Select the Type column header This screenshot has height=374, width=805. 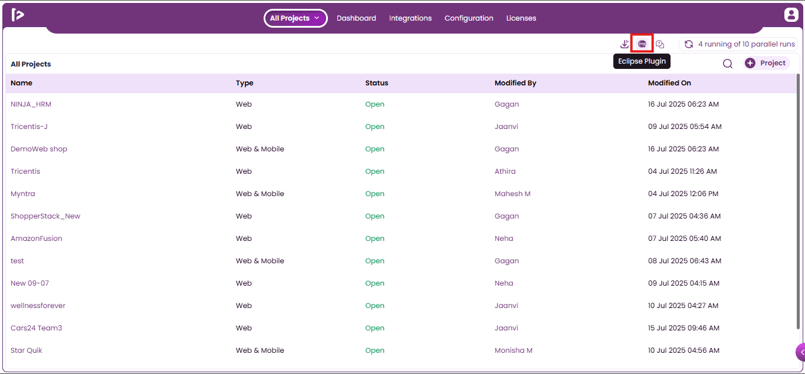click(x=245, y=83)
